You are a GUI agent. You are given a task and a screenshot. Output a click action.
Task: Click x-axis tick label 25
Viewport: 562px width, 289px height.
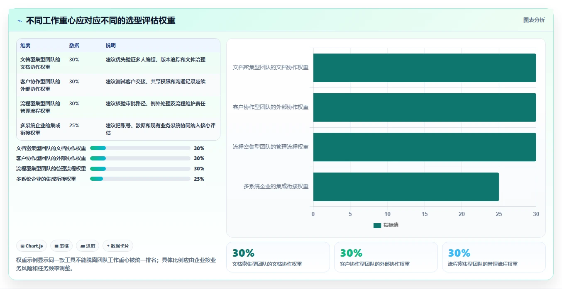pyautogui.click(x=499, y=214)
